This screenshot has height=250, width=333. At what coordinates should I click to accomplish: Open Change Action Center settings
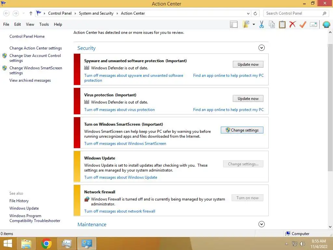(x=35, y=48)
